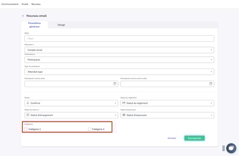Screen dimensions: 239x156
Task: Click the dotted grip handle beside chat bubble
Action: coord(223,148)
